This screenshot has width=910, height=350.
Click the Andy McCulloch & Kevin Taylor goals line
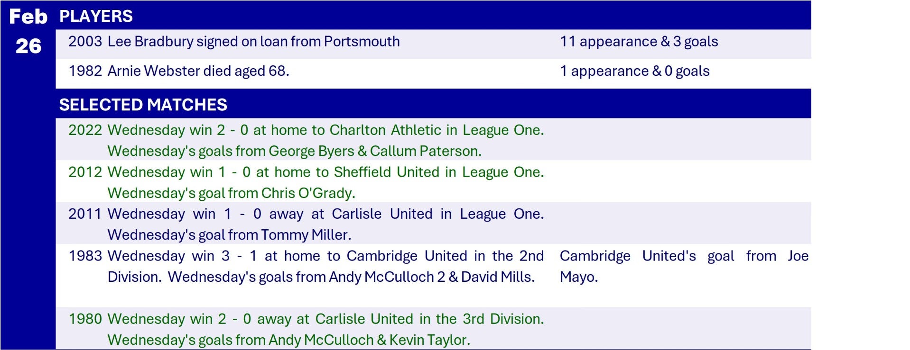click(x=288, y=340)
